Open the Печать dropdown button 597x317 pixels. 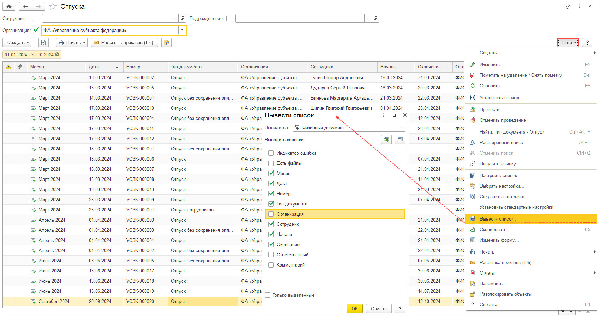[72, 43]
